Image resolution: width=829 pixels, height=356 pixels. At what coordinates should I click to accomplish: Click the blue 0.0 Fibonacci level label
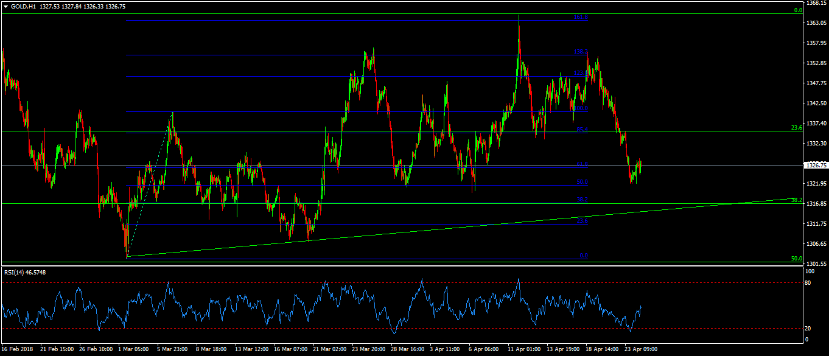coord(583,256)
